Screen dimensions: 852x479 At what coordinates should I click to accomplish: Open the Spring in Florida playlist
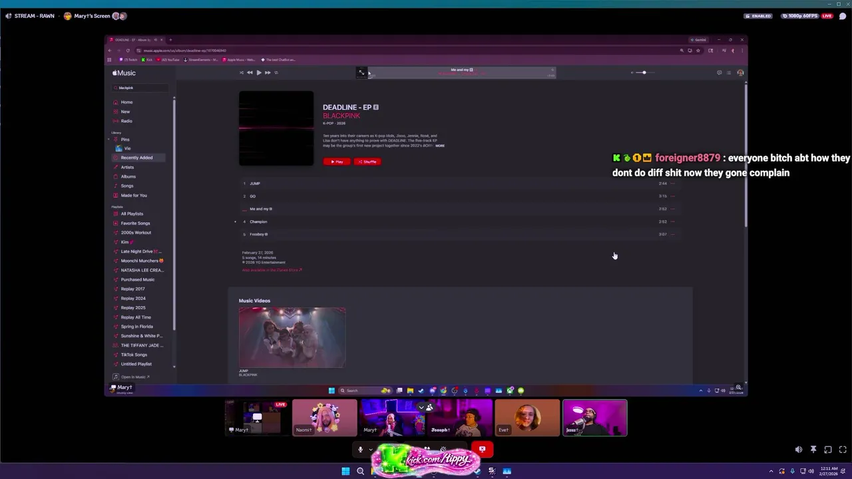[x=136, y=327]
